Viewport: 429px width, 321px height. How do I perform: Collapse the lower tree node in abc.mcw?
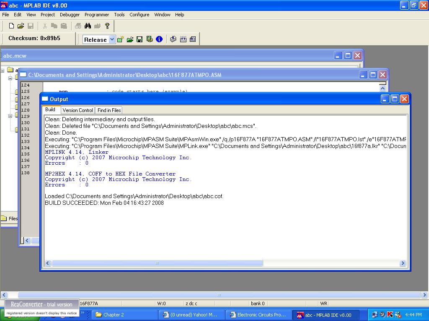[10, 116]
